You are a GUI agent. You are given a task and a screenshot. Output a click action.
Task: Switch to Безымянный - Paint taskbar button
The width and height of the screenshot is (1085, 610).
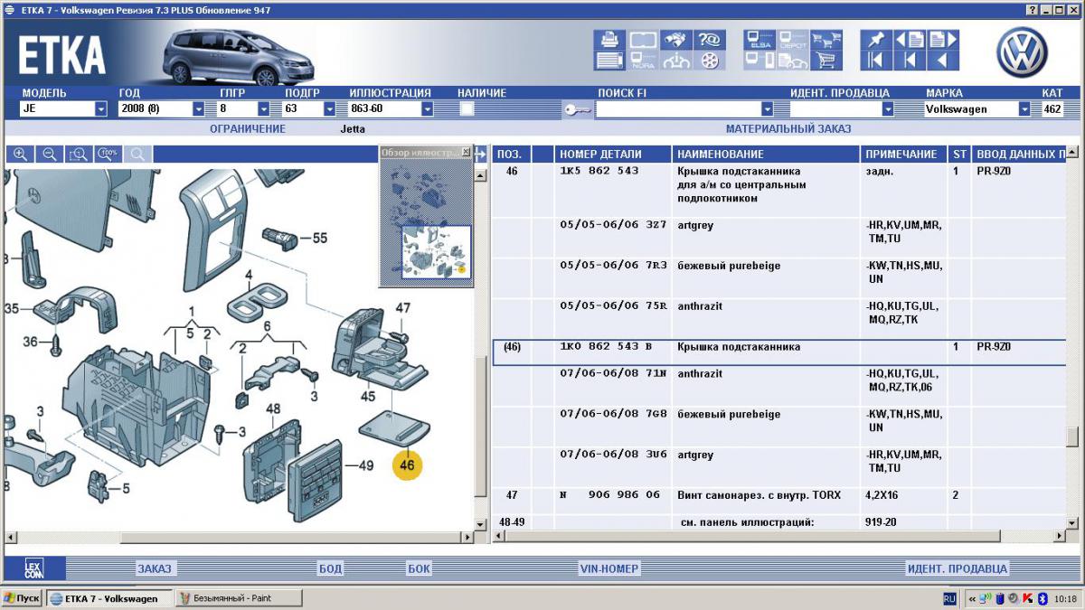238,598
